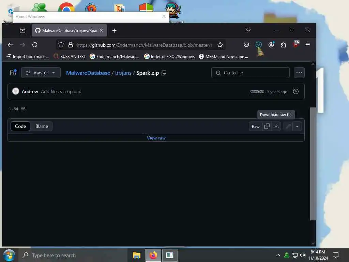Viewport: 349px width, 262px height.
Task: Open Firefox View tab icon
Action: 22,30
